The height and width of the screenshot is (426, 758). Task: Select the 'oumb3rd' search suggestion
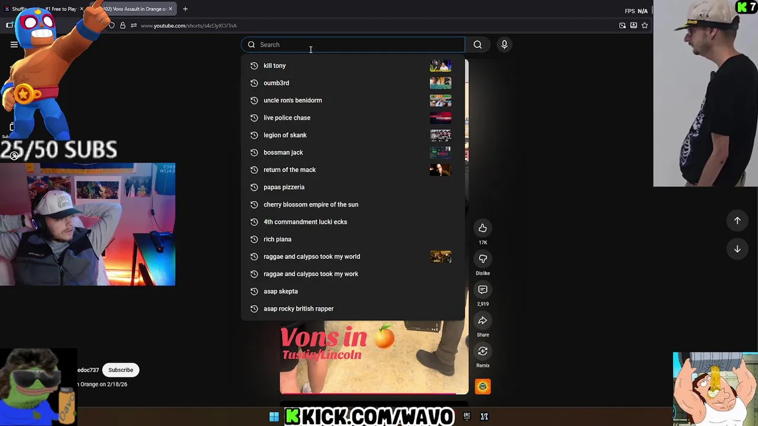353,83
